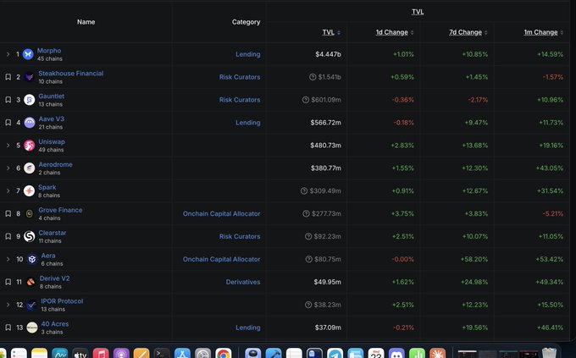Click the Clearstar logo icon
This screenshot has width=576, height=358.
coord(30,236)
